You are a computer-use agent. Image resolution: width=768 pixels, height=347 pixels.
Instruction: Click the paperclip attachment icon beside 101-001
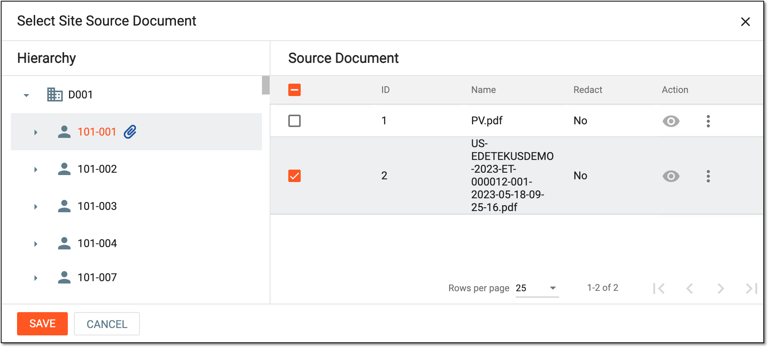[x=130, y=132]
